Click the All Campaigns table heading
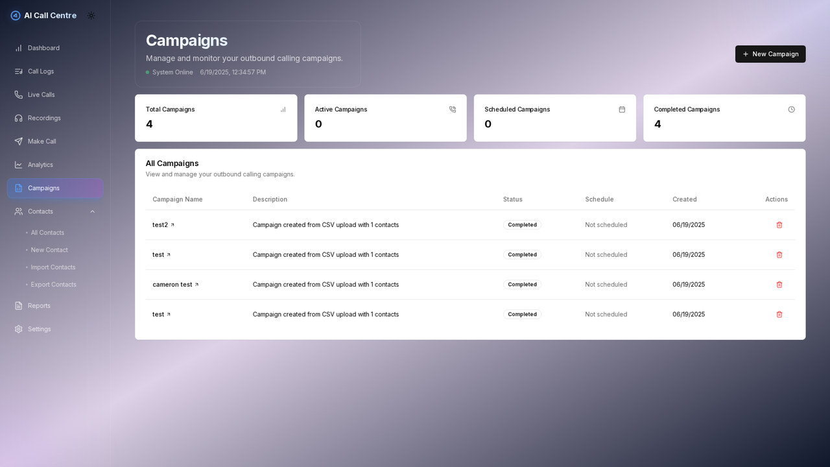 click(x=172, y=163)
